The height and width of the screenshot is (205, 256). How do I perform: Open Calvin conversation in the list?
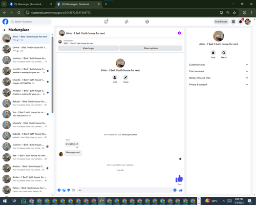[26, 190]
